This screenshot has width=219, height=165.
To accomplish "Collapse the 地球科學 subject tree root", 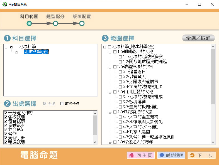I will [x=6, y=47].
